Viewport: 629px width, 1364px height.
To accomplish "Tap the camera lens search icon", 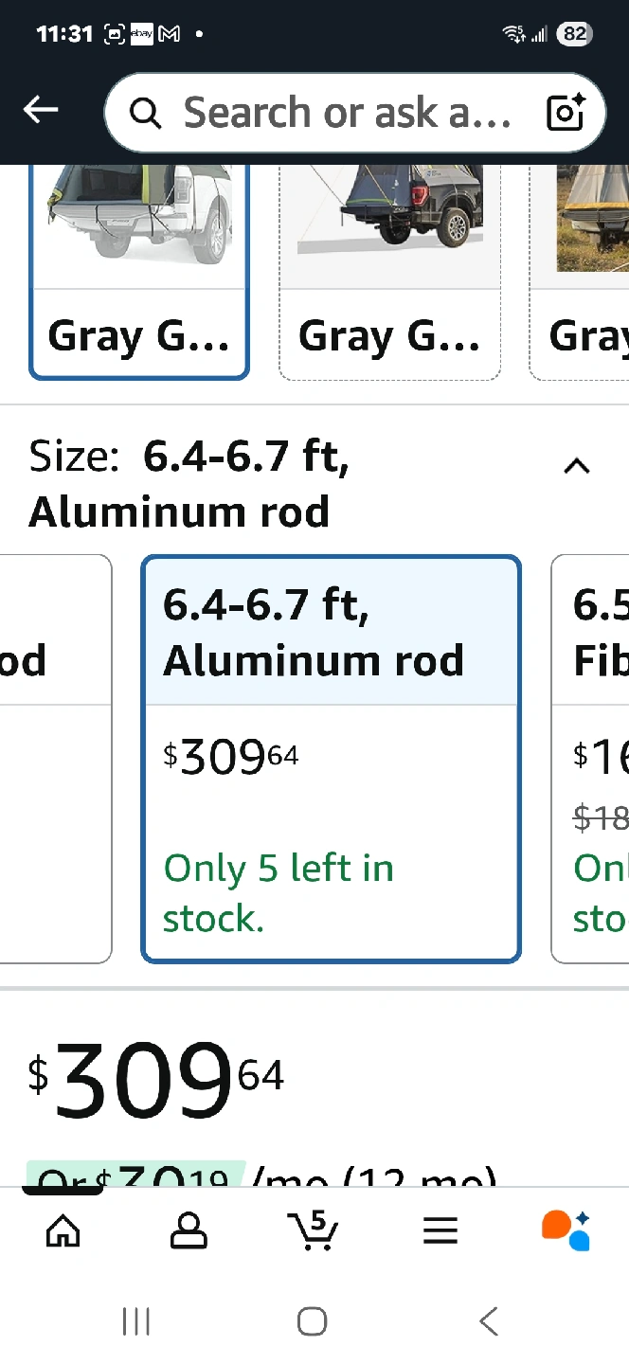I will [x=566, y=113].
